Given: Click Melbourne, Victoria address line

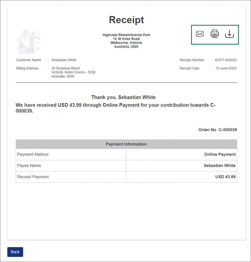Looking at the screenshot, I should pos(126,43).
